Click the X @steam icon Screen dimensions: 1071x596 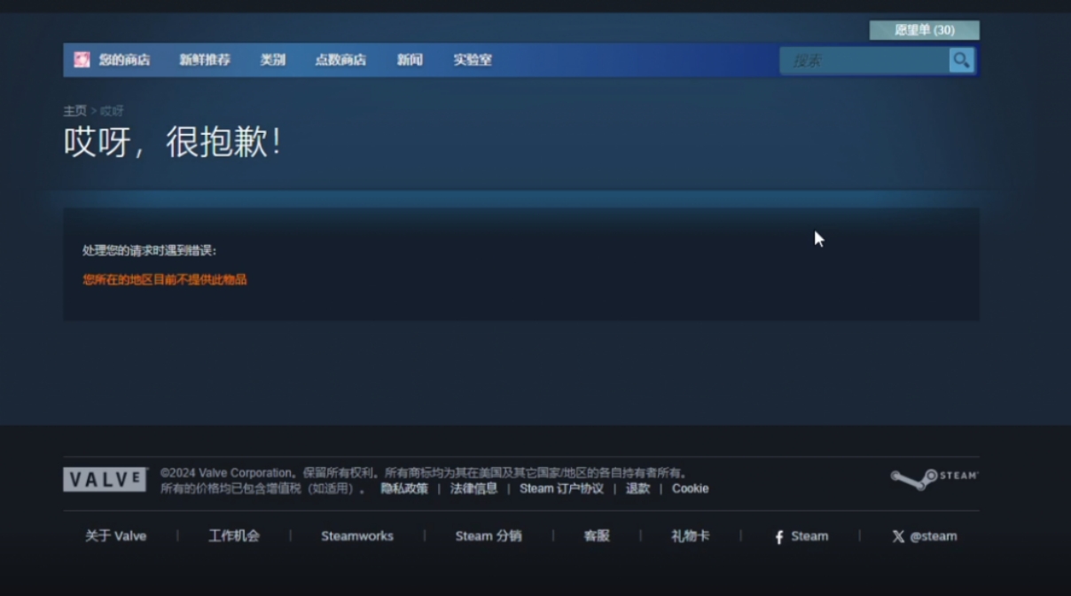coord(898,536)
